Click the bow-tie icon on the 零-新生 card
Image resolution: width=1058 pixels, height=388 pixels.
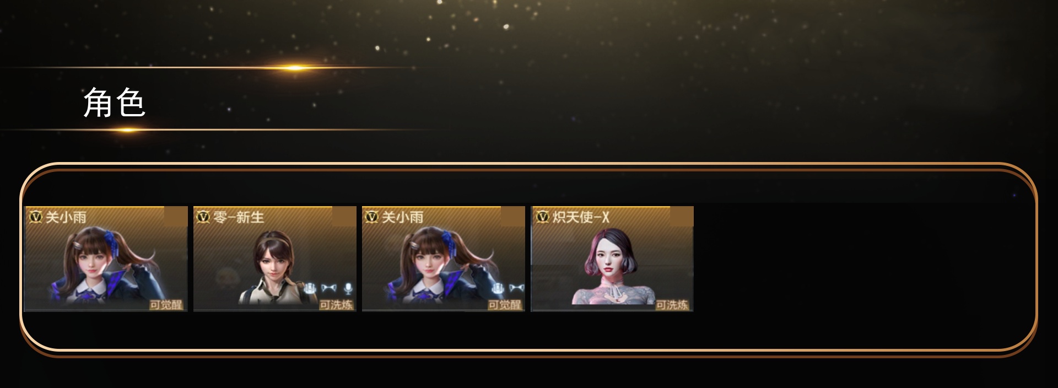[329, 288]
